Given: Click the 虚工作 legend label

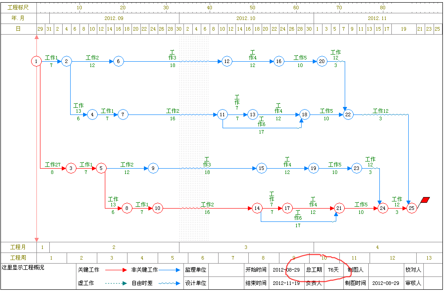Looking at the screenshot, I should tap(86, 283).
